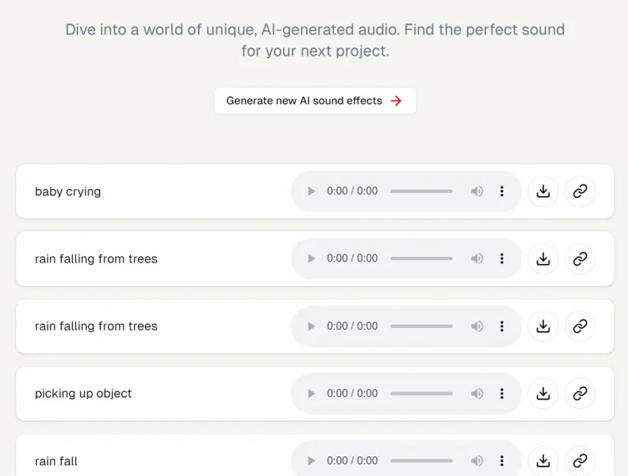Mute the picking up object audio
Viewport: 628px width, 476px height.
pos(477,393)
